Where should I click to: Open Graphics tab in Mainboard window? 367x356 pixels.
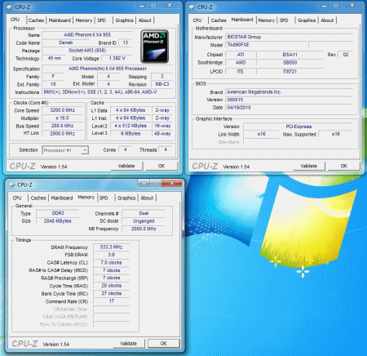click(307, 20)
